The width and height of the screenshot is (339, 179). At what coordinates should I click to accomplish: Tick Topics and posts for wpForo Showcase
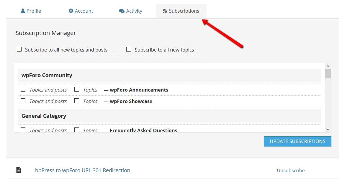[23, 101]
